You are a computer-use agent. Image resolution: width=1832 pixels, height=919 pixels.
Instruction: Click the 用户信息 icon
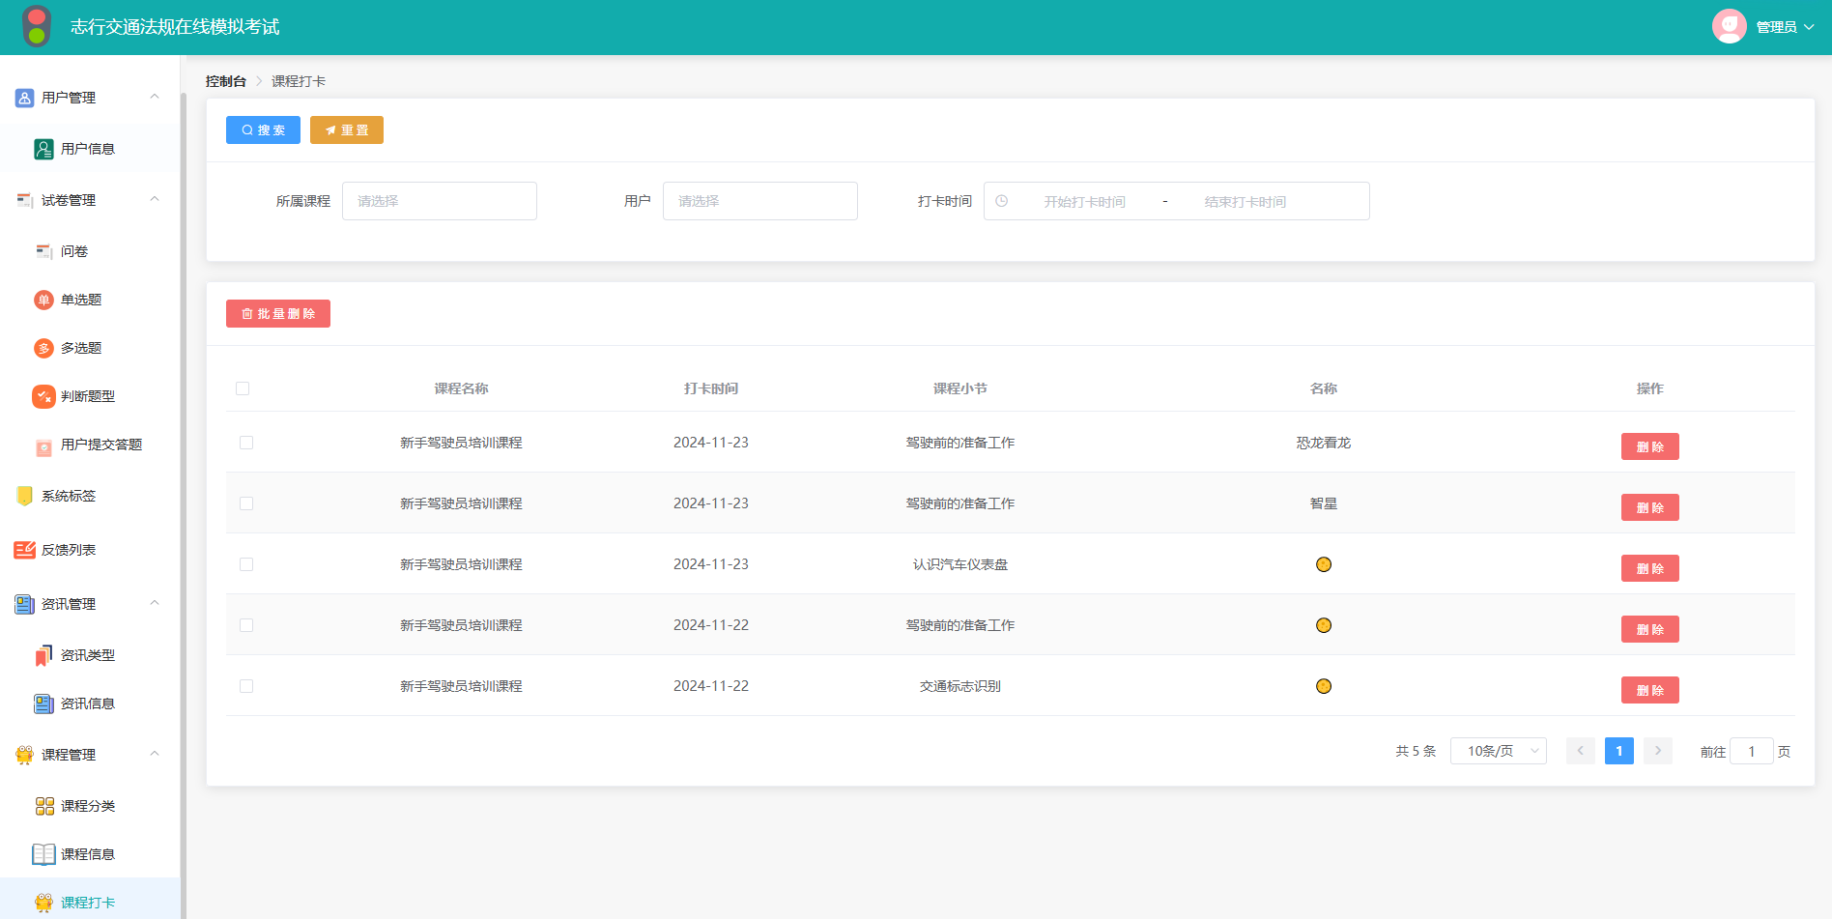click(43, 149)
